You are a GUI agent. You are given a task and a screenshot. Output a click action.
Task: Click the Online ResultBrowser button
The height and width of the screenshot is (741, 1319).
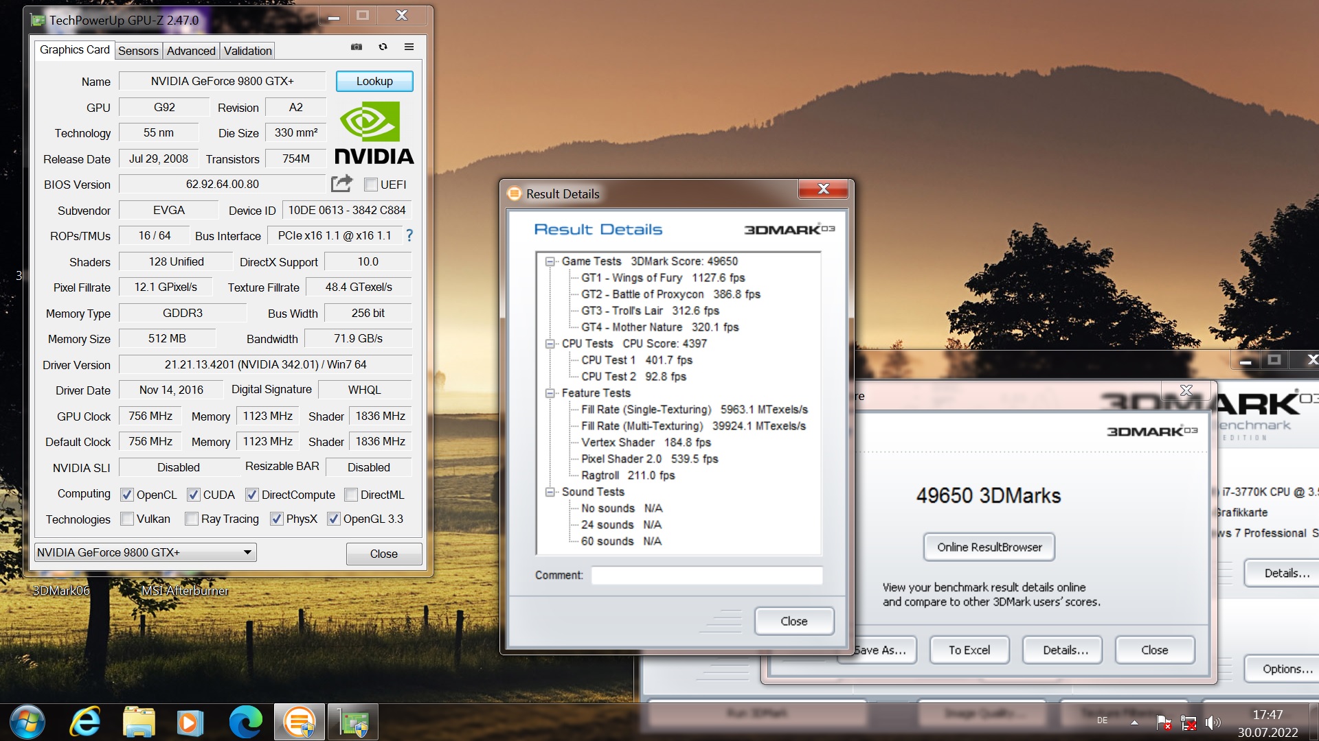click(x=989, y=547)
